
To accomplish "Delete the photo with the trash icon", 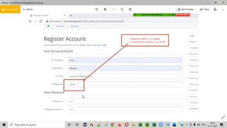I will click(x=105, y=9).
